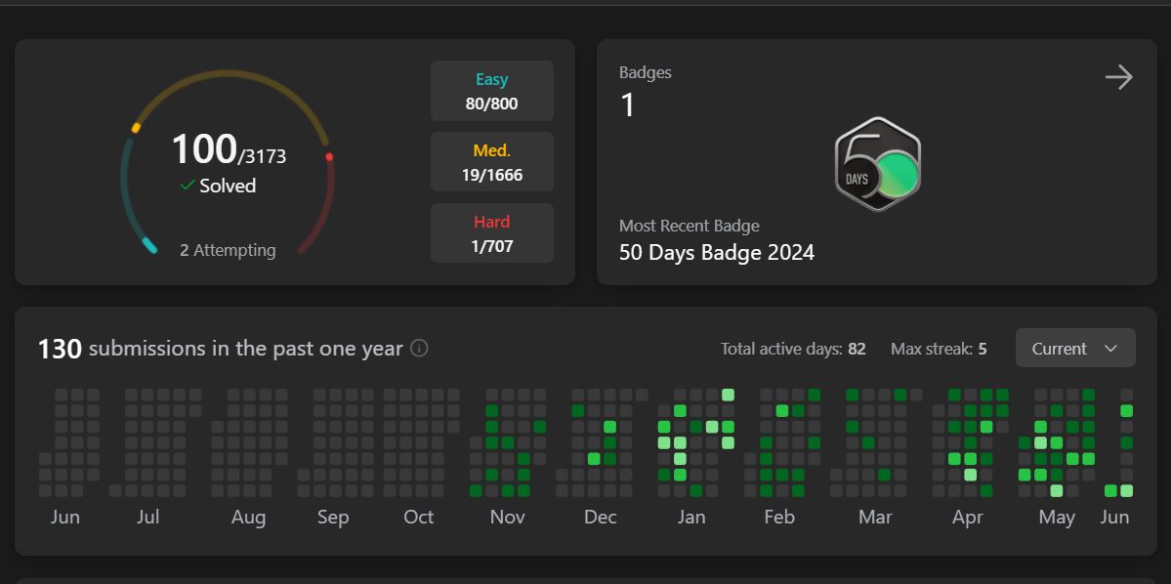Select the Easy 80/800 difficulty box
Viewport: 1171px width, 584px height.
click(x=492, y=91)
